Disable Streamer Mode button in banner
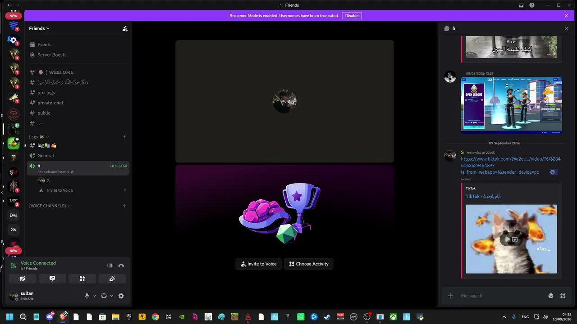The image size is (577, 324). [x=352, y=16]
